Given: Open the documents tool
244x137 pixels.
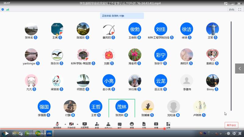Looking at the screenshot, I should click(144, 124).
